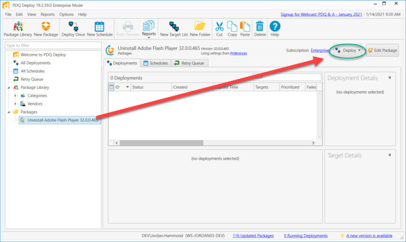Click the Paste toolbar icon
The image size is (406, 242).
[245, 29]
